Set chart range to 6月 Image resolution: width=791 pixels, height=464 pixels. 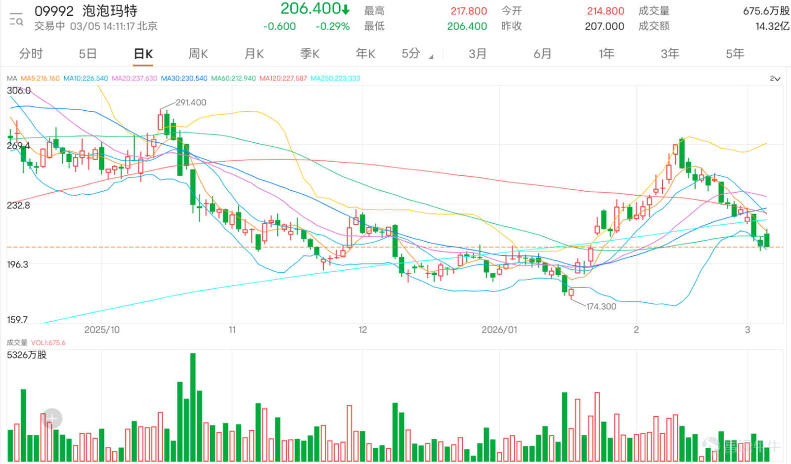[542, 53]
